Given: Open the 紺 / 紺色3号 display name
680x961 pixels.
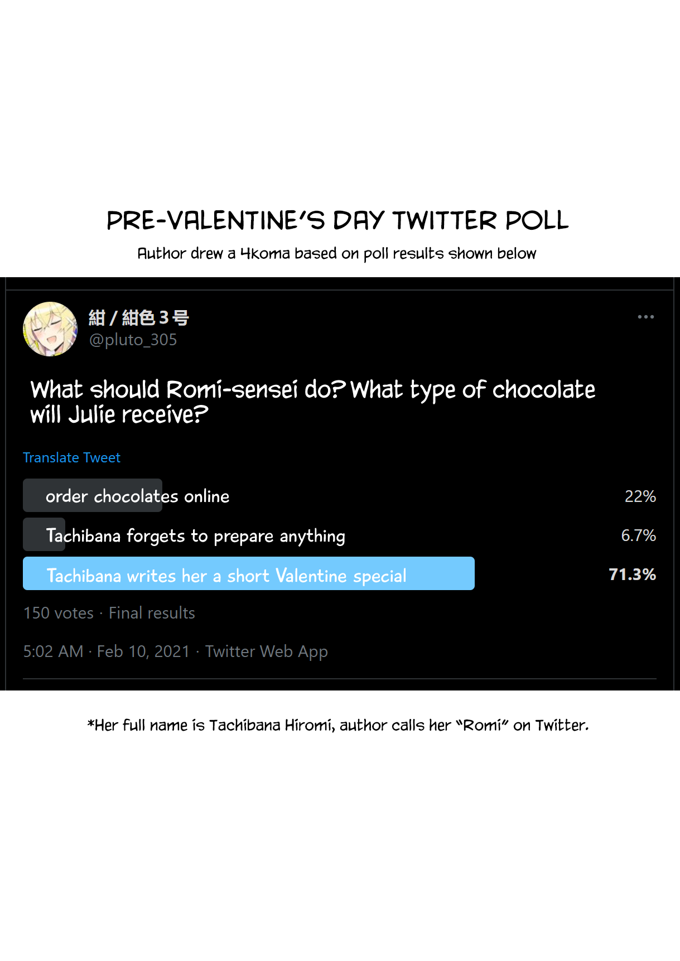Looking at the screenshot, I should pos(139,318).
